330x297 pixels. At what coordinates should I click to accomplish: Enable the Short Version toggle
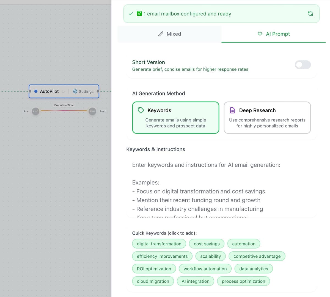(x=302, y=65)
